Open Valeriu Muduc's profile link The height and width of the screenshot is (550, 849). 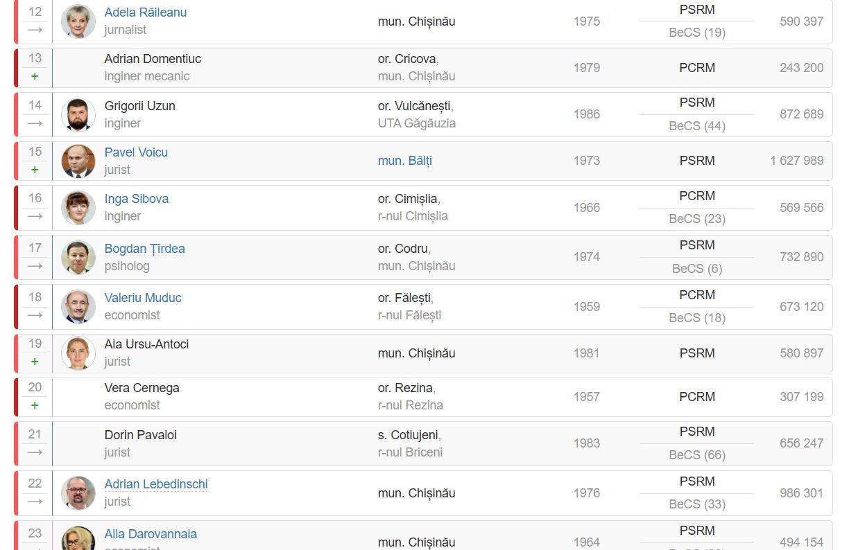click(143, 298)
